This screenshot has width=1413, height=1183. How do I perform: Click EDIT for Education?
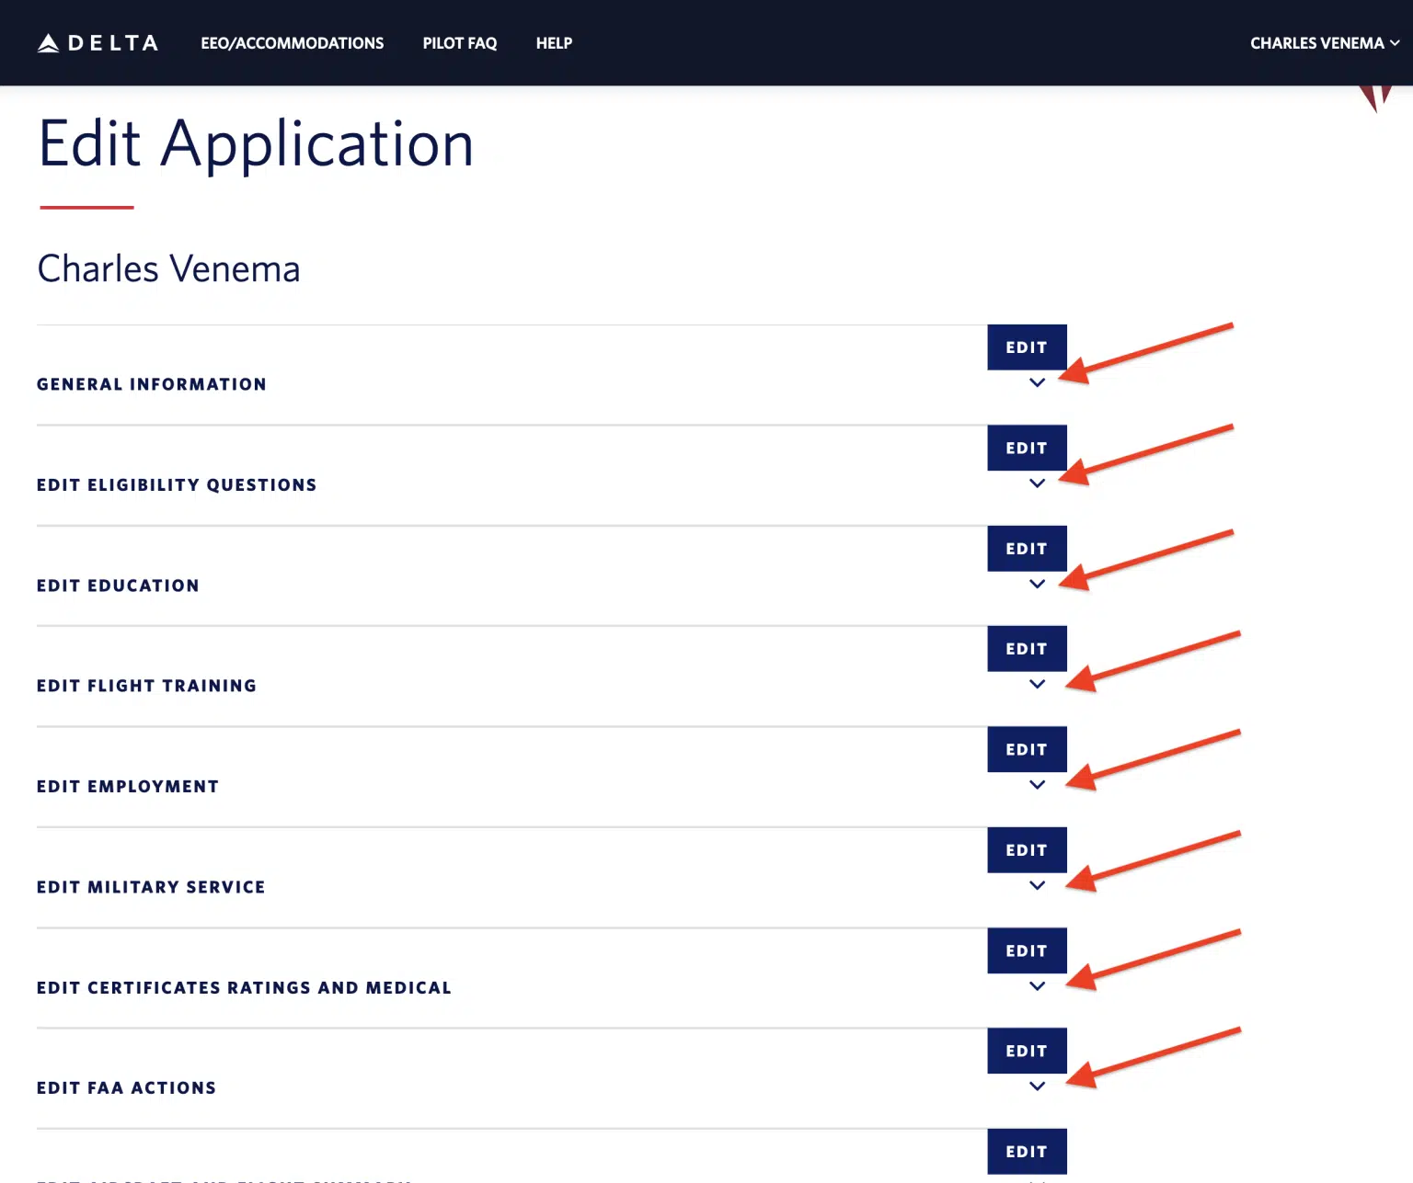(x=1027, y=548)
